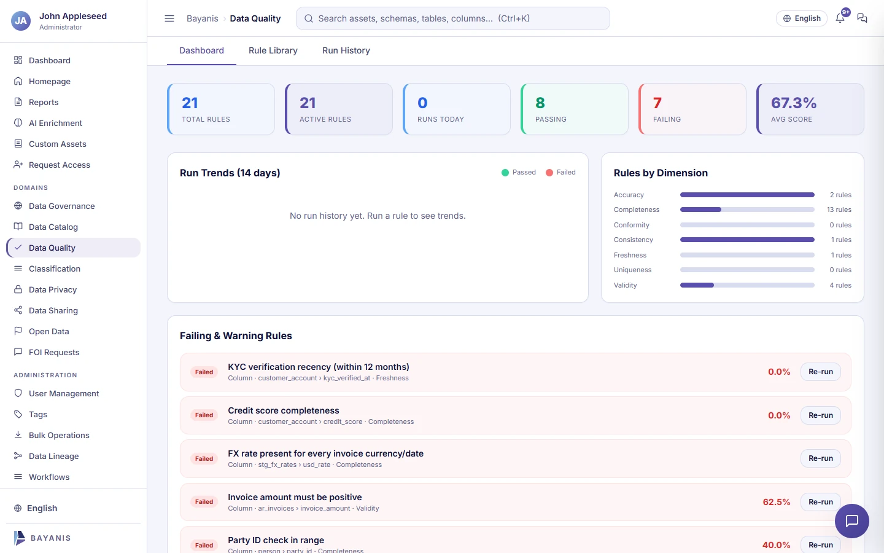This screenshot has height=553, width=884.
Task: Click the Classification list icon
Action: [18, 269]
